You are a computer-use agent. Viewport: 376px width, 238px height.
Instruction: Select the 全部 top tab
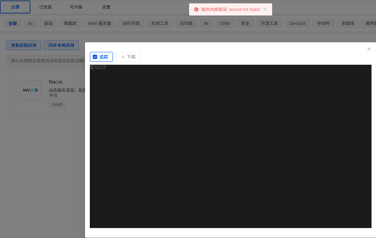click(x=15, y=7)
